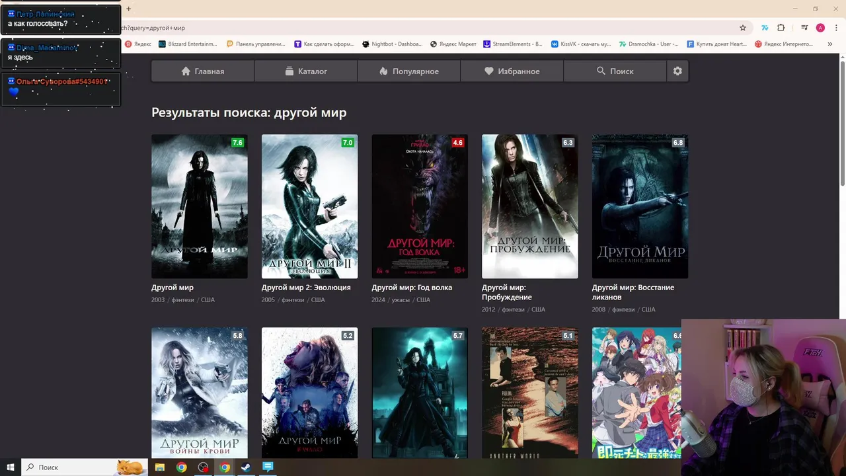Click the turquoise castle poster rated 5.7

coord(420,393)
